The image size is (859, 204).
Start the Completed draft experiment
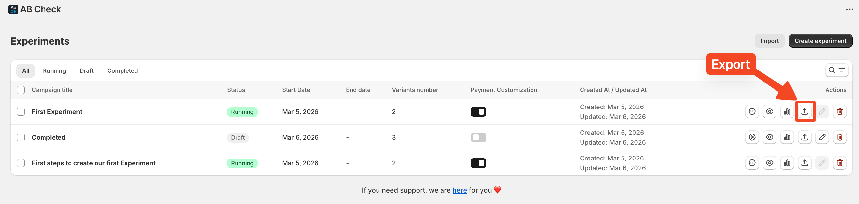[752, 137]
